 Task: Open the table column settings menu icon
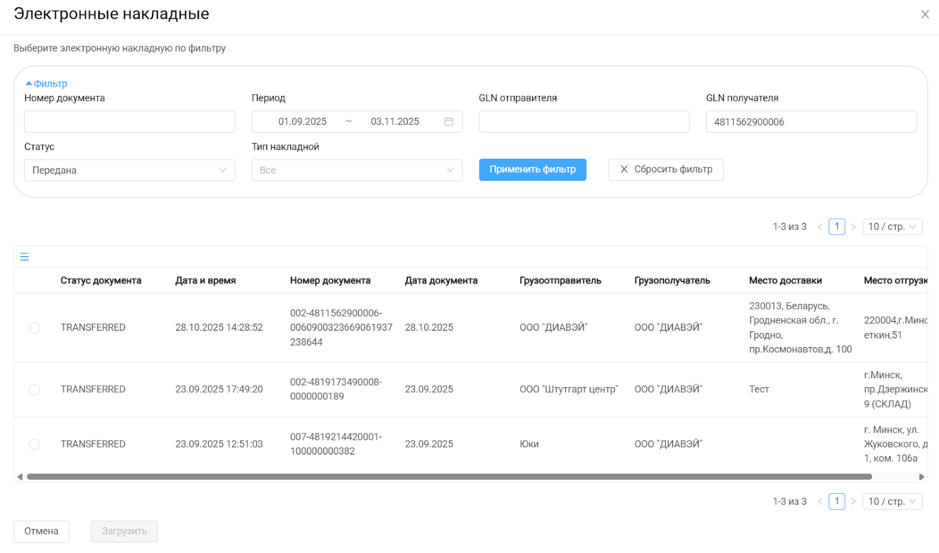click(x=25, y=257)
